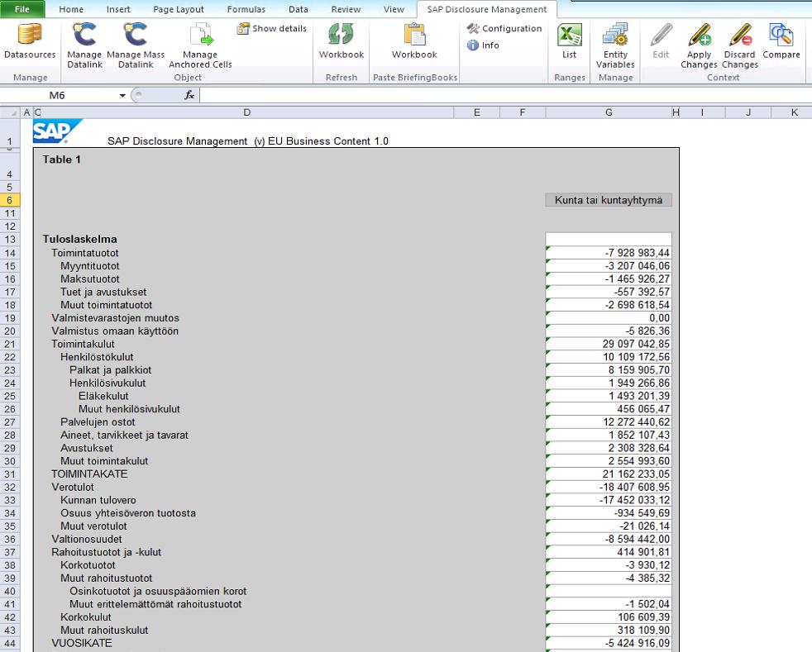The image size is (812, 652).
Task: Click value 318 109,90
Action: point(609,631)
